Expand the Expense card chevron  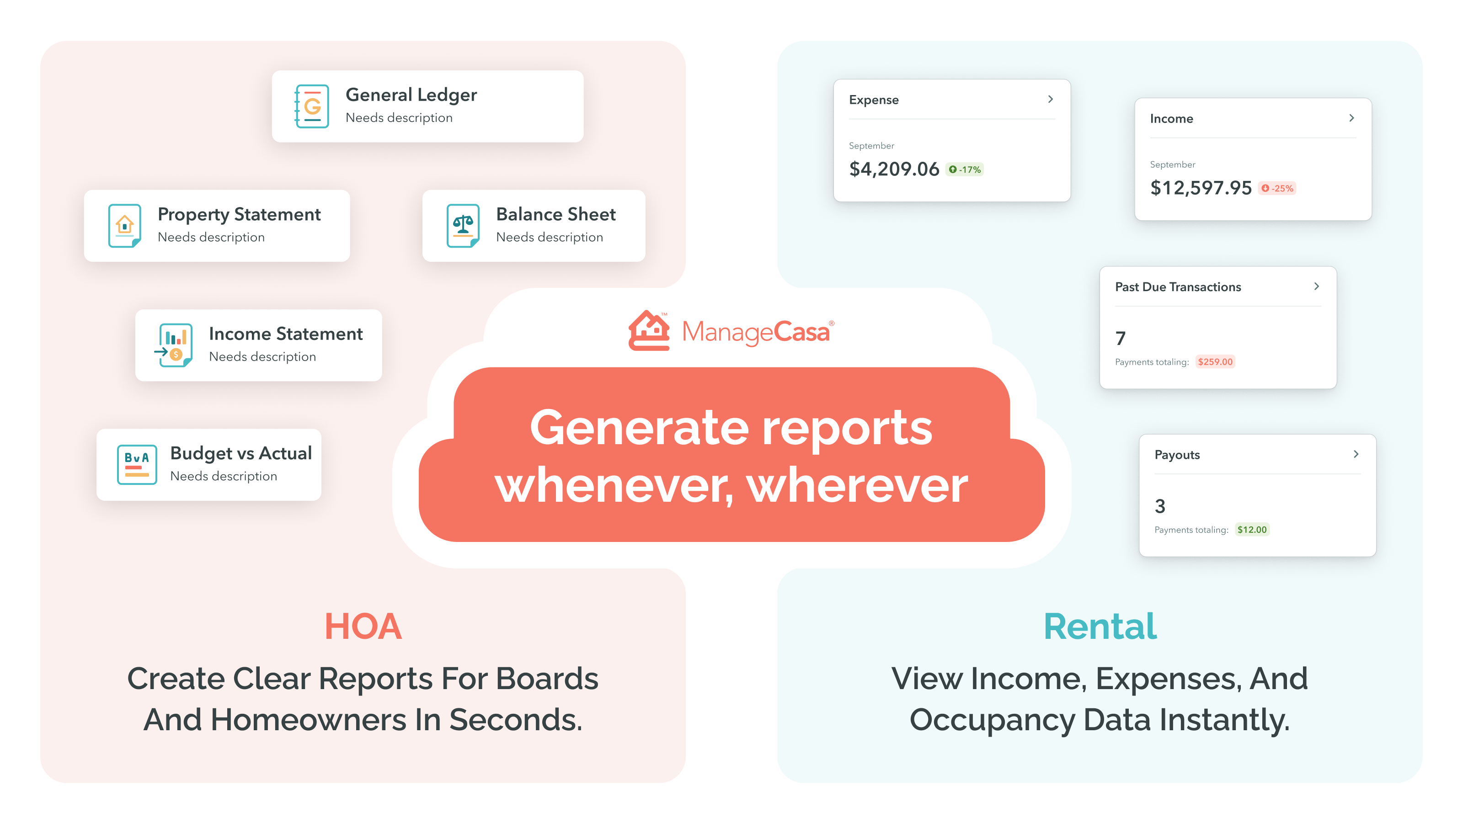tap(1050, 99)
